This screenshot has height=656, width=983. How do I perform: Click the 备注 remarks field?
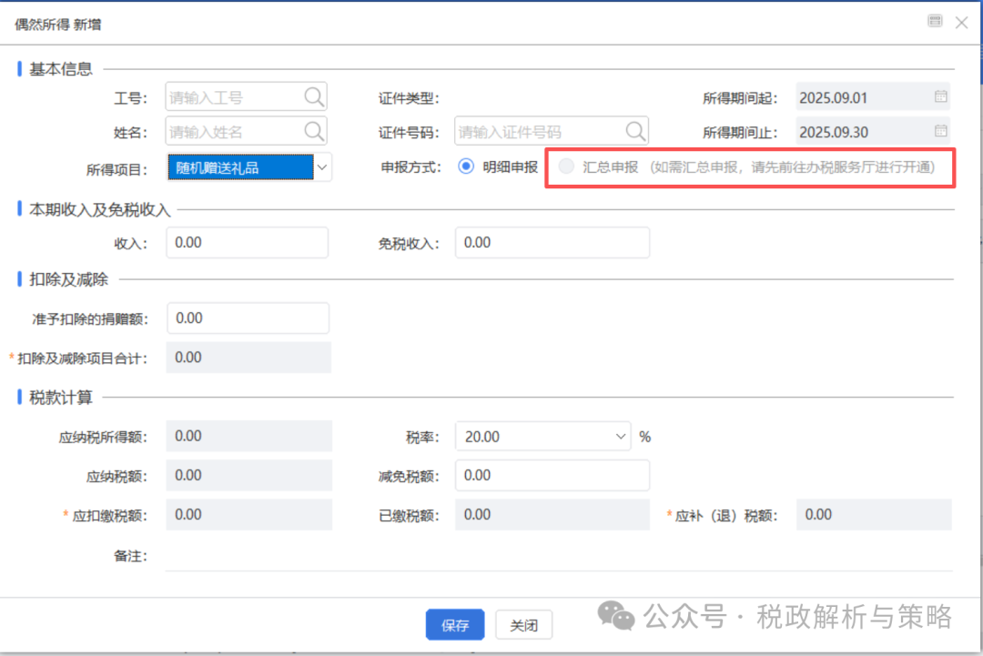pos(557,556)
